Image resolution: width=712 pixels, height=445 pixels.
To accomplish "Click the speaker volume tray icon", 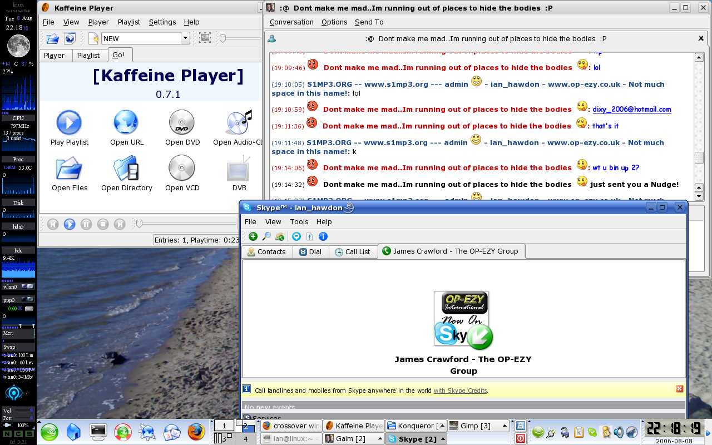I will click(x=619, y=432).
